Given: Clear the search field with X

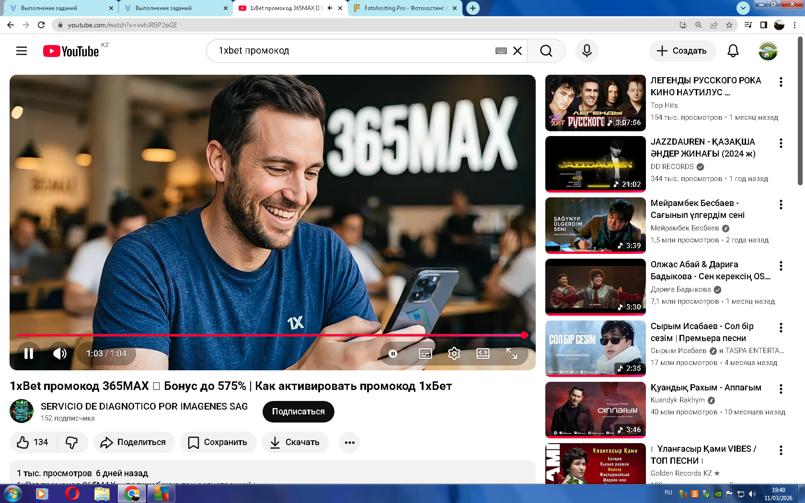Looking at the screenshot, I should pos(517,51).
